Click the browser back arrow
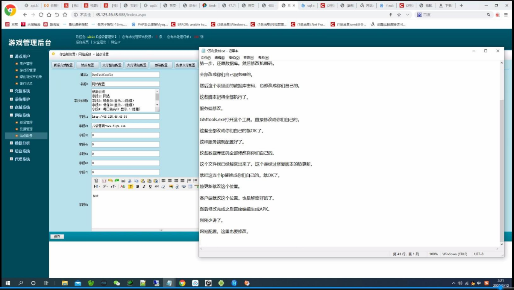 [25, 15]
